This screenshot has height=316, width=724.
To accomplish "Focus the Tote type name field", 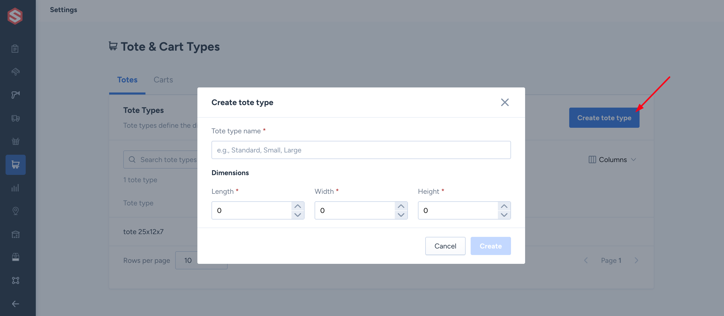I will pos(361,150).
